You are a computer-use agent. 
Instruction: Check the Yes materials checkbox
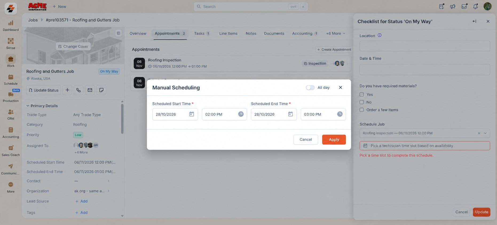[x=362, y=95]
